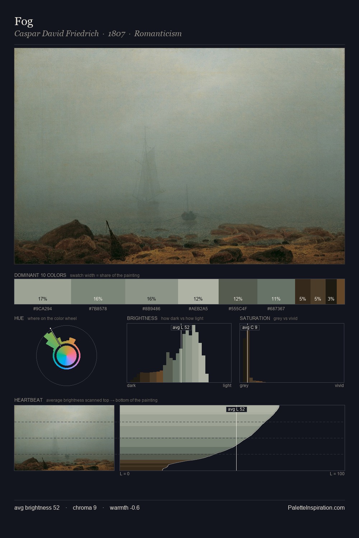Click the hue color wheel
The image size is (359, 538).
click(66, 356)
